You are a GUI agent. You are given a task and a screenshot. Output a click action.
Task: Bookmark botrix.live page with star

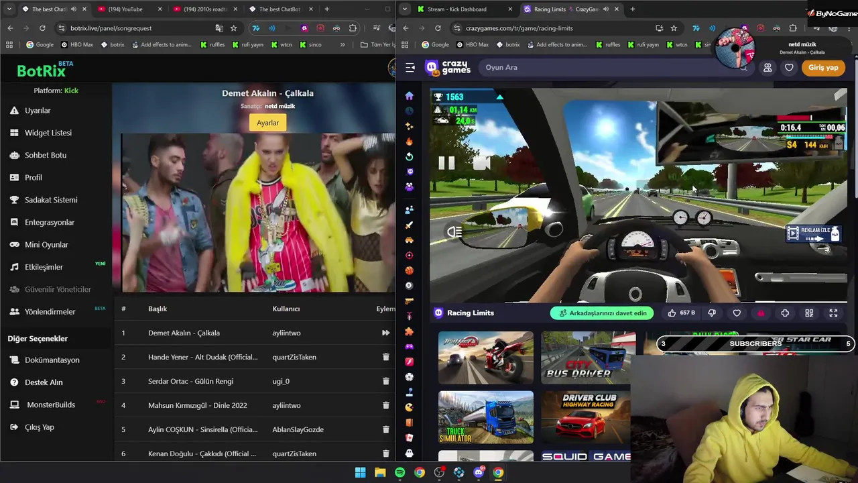[233, 28]
